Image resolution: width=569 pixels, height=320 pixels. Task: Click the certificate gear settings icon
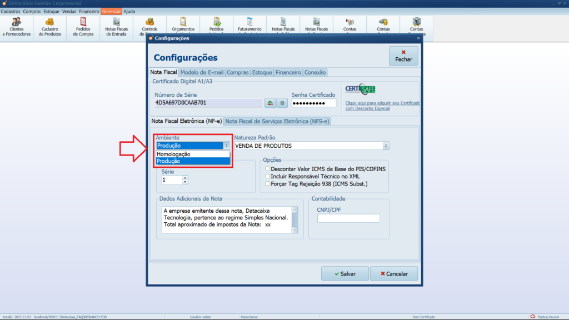pyautogui.click(x=282, y=103)
